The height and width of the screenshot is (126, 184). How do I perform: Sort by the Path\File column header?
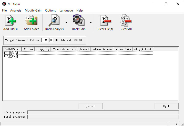12,49
